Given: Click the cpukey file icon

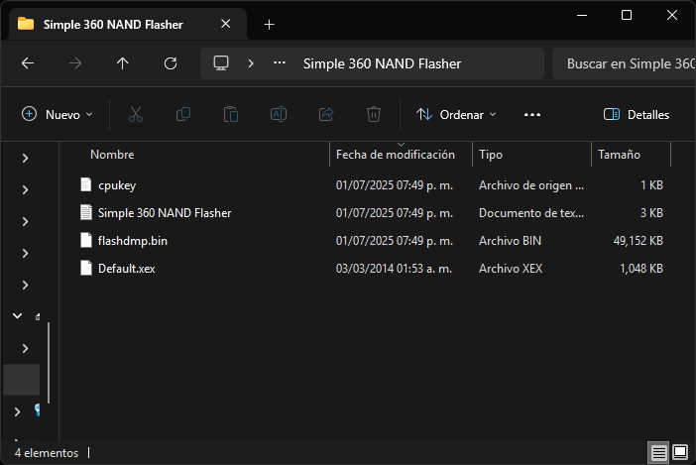Looking at the screenshot, I should (86, 184).
